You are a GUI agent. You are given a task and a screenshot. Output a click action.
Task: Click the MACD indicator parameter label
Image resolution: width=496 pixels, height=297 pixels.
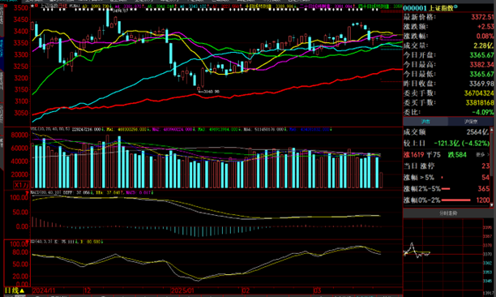tap(46, 192)
